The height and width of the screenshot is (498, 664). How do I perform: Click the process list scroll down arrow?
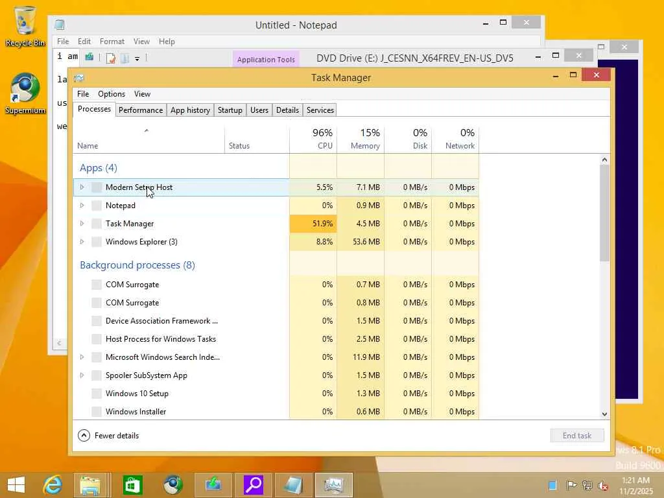[604, 414]
